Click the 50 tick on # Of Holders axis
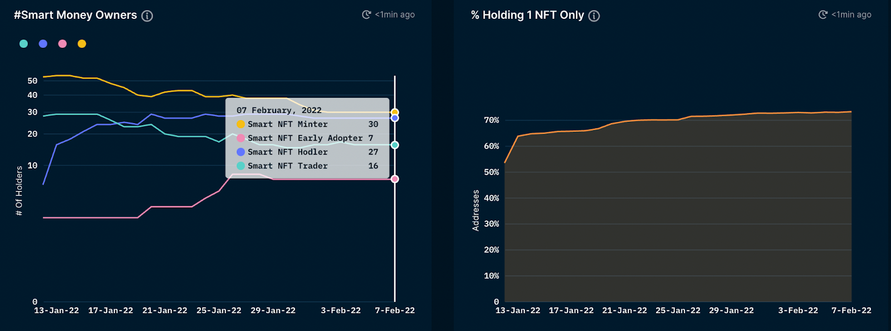The width and height of the screenshot is (891, 331). [32, 81]
